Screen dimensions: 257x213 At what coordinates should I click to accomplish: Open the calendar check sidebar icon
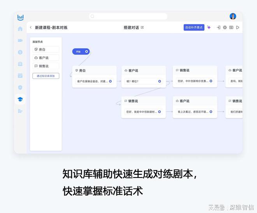(x=20, y=76)
